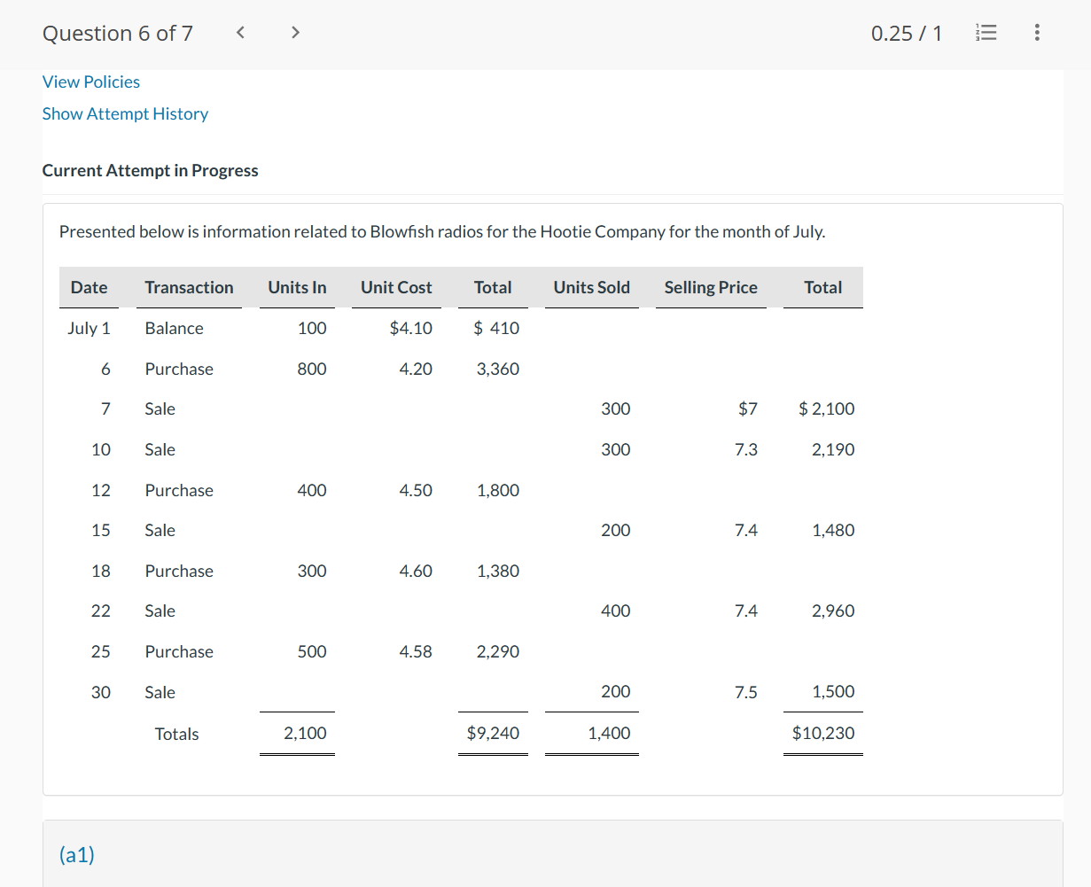
Task: Click the Transaction column header
Action: pyautogui.click(x=189, y=287)
